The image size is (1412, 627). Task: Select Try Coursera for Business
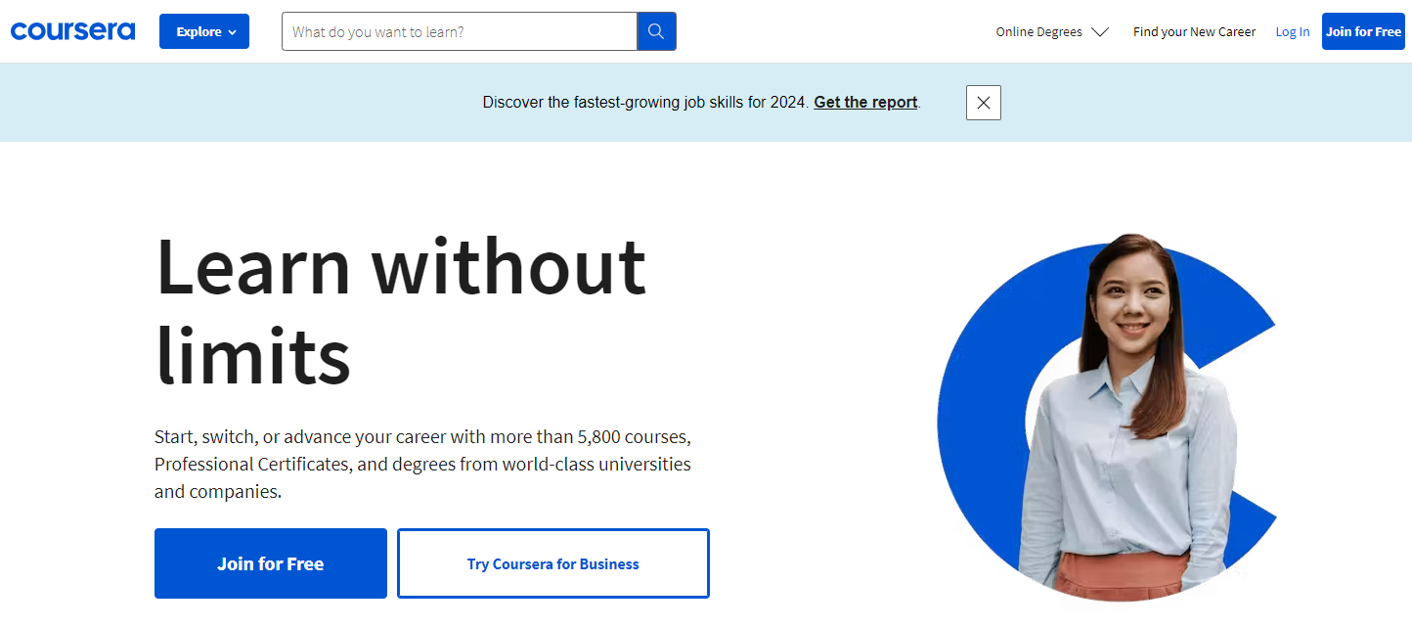pos(552,563)
